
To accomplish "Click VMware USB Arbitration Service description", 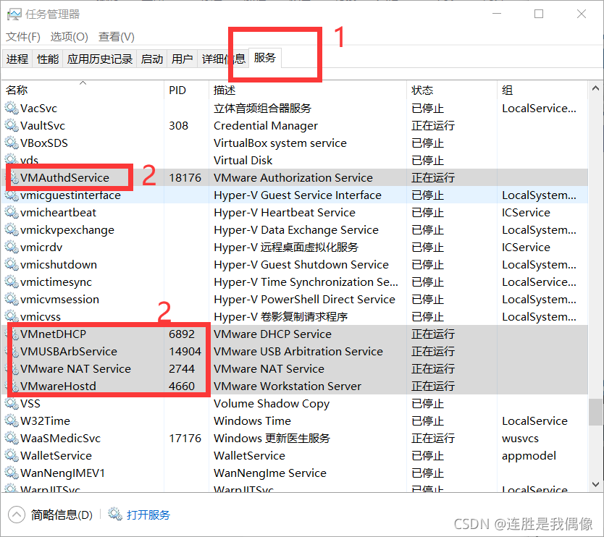I will [298, 351].
